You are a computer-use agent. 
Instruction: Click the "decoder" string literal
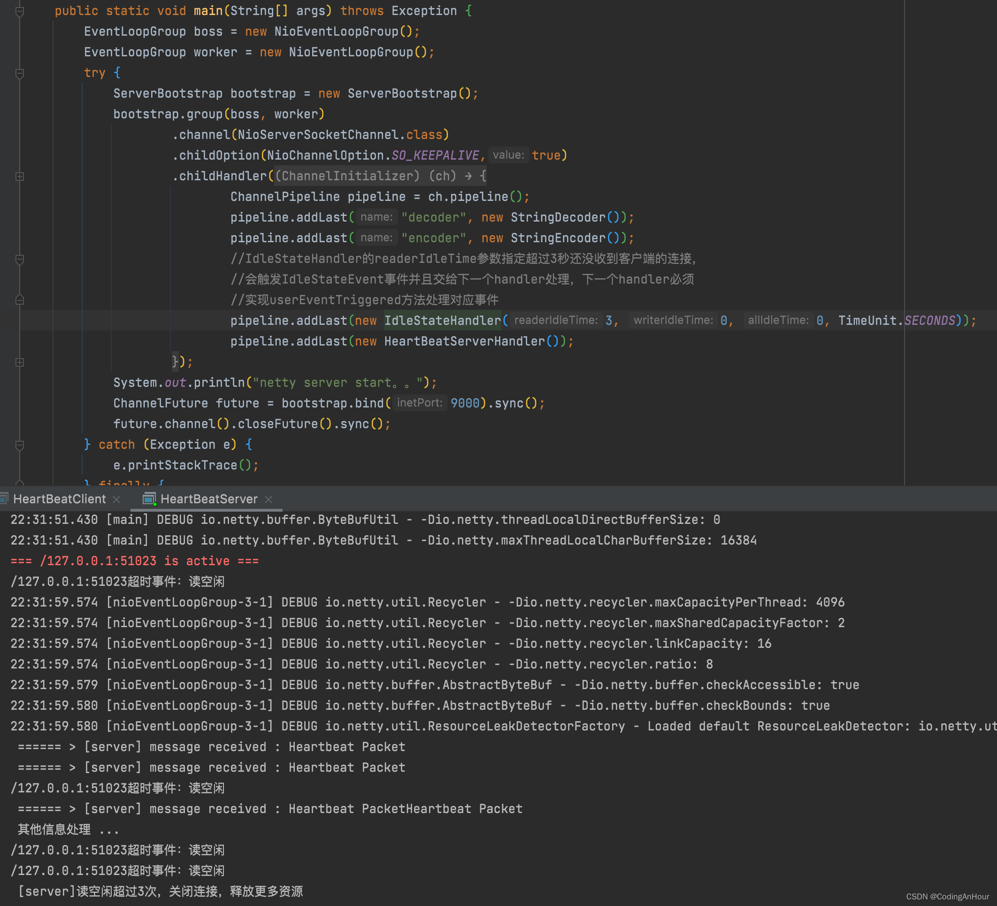click(x=434, y=217)
